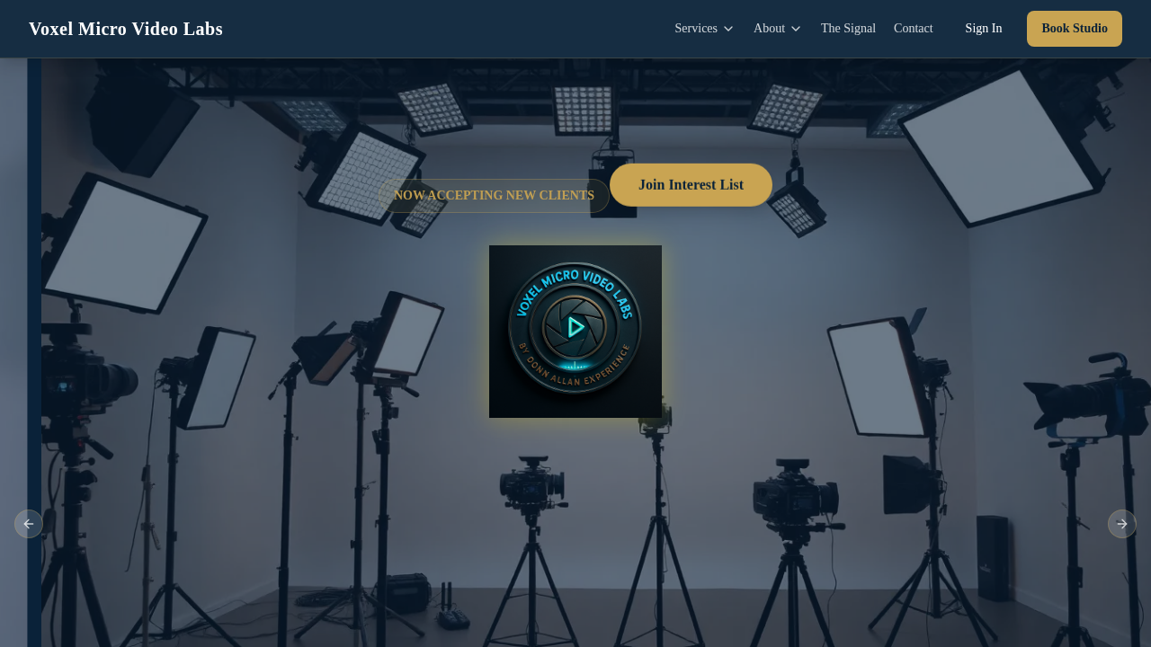Screen dimensions: 1151x647
Task: Click the Voxel Micro Video Labs site title
Action: coord(126,29)
